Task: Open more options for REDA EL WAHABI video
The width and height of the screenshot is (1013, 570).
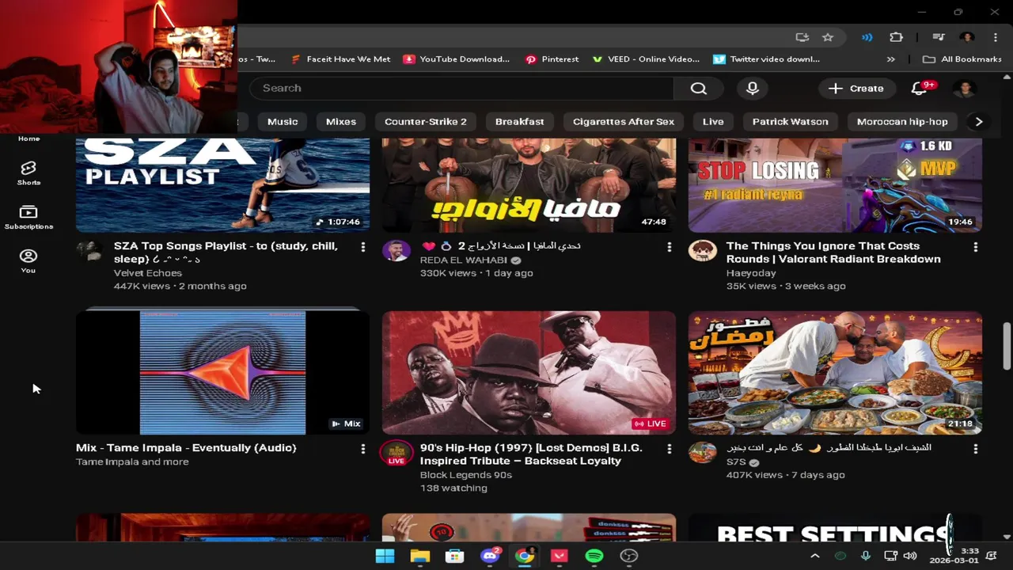Action: point(670,247)
